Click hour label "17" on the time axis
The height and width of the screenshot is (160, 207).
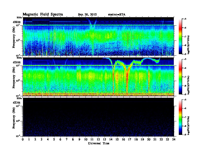[130, 140]
